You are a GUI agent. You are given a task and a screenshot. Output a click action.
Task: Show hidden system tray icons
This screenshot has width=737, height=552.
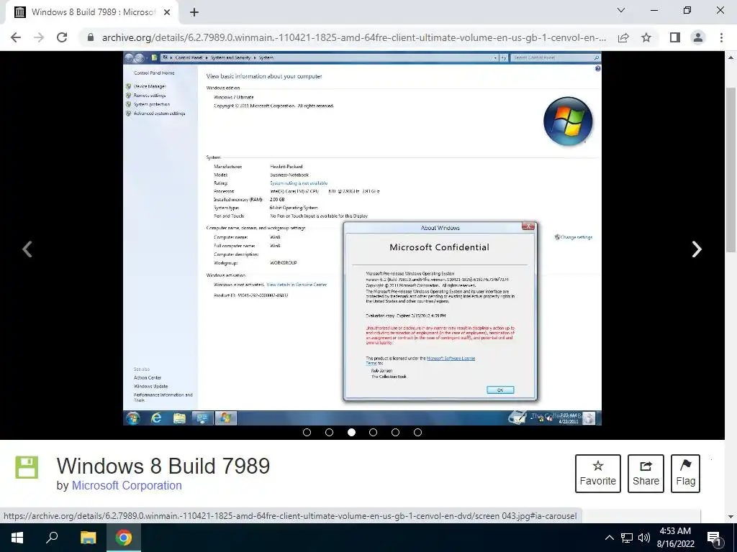pyautogui.click(x=609, y=538)
